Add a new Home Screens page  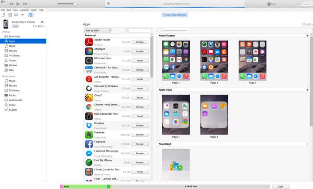(x=307, y=36)
